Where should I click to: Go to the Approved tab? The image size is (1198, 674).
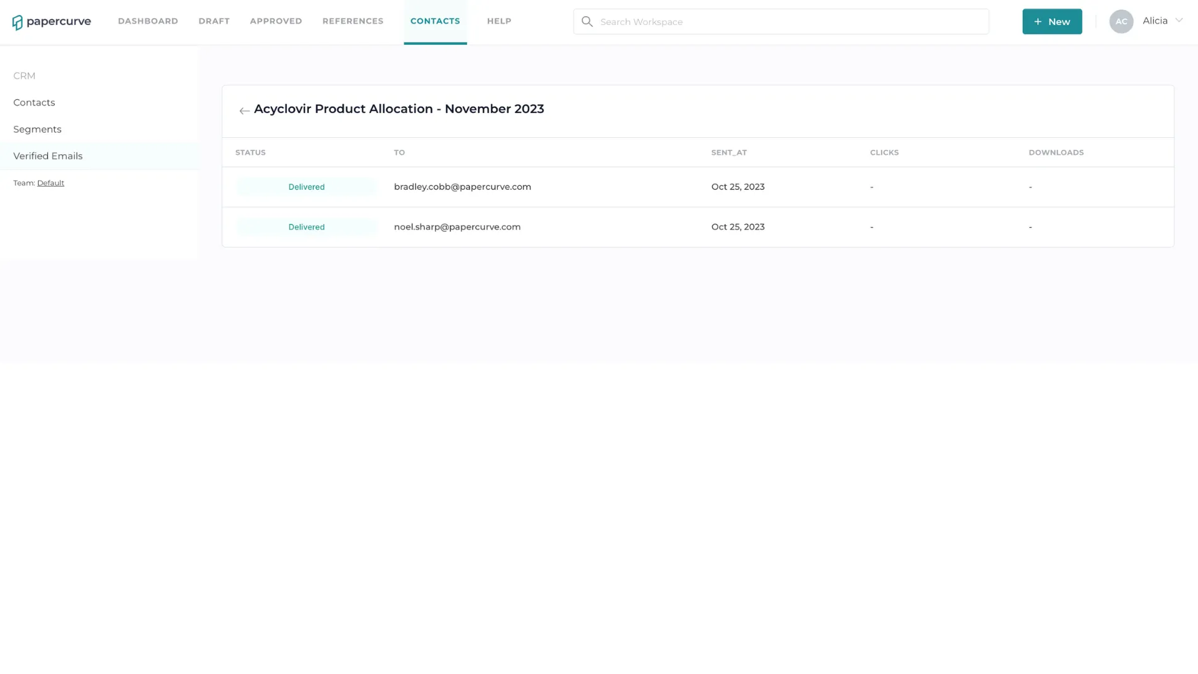point(276,21)
